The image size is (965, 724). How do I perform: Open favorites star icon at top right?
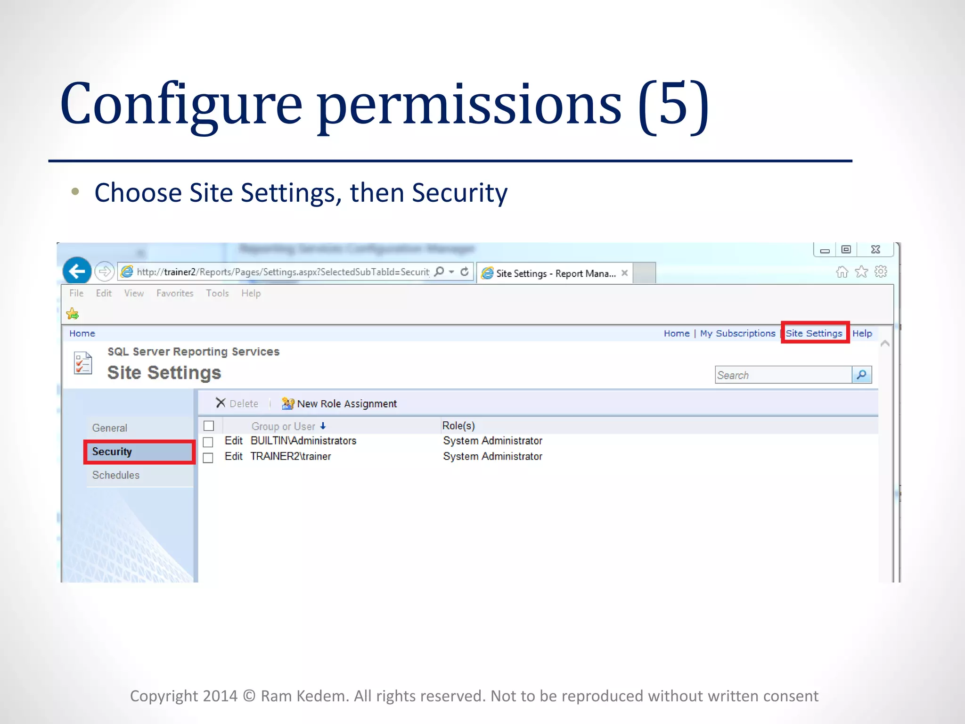click(861, 272)
